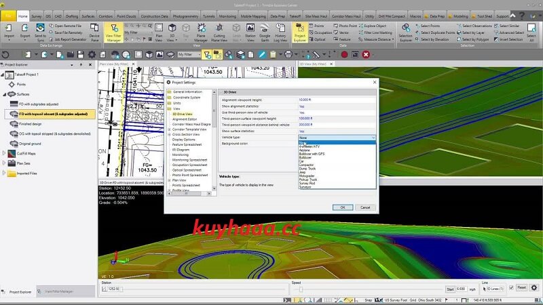The width and height of the screenshot is (543, 305).
Task: Click the Export ribbon icon
Action: (x=25, y=32)
